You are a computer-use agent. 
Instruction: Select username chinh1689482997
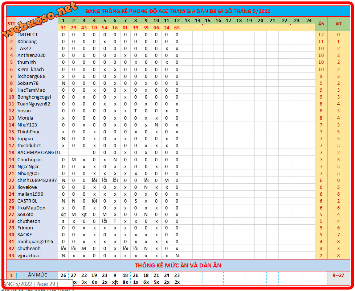tap(37, 180)
